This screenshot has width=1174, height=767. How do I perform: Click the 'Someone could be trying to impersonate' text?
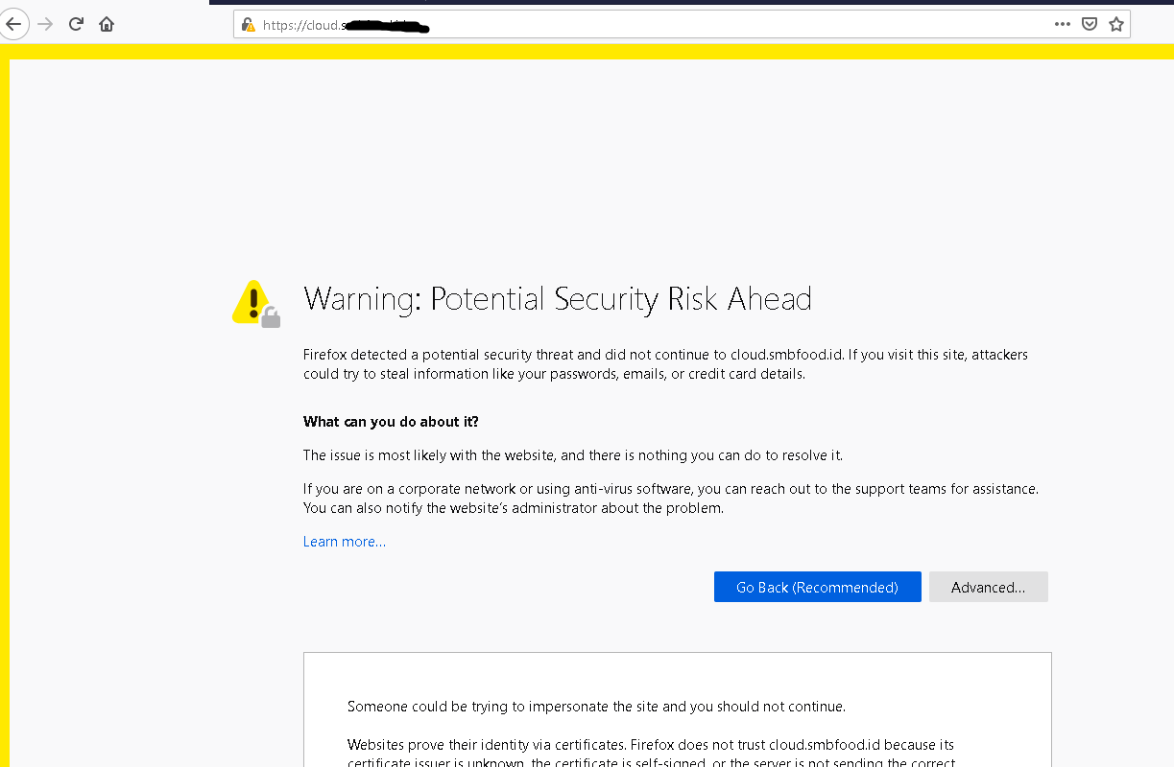click(x=596, y=707)
